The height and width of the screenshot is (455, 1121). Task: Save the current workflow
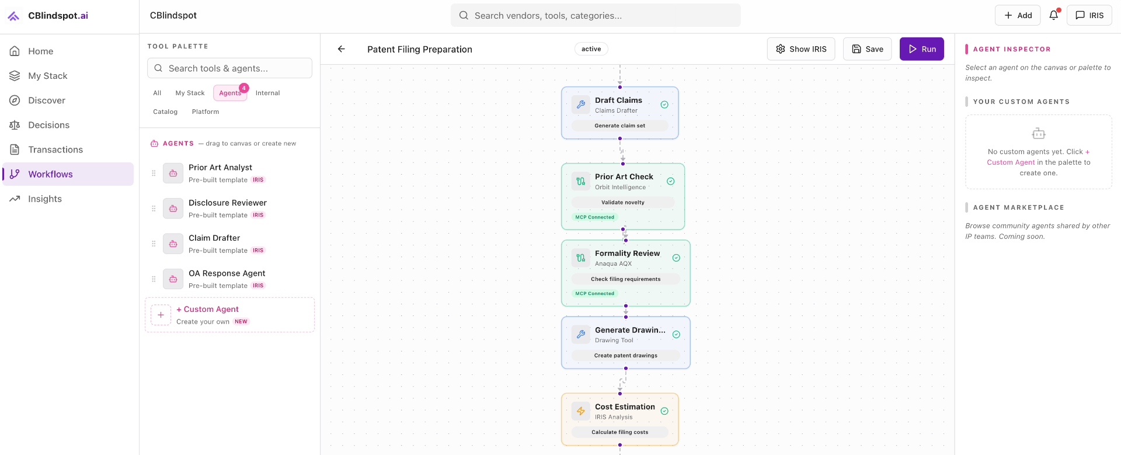coord(867,49)
